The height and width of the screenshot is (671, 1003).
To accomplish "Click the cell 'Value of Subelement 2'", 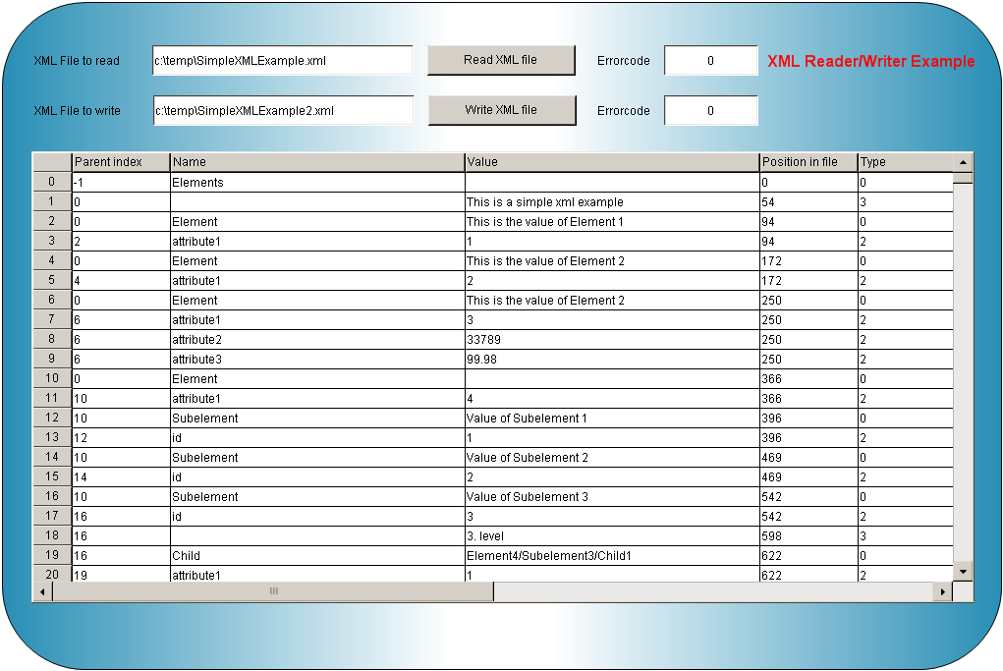I will [611, 458].
